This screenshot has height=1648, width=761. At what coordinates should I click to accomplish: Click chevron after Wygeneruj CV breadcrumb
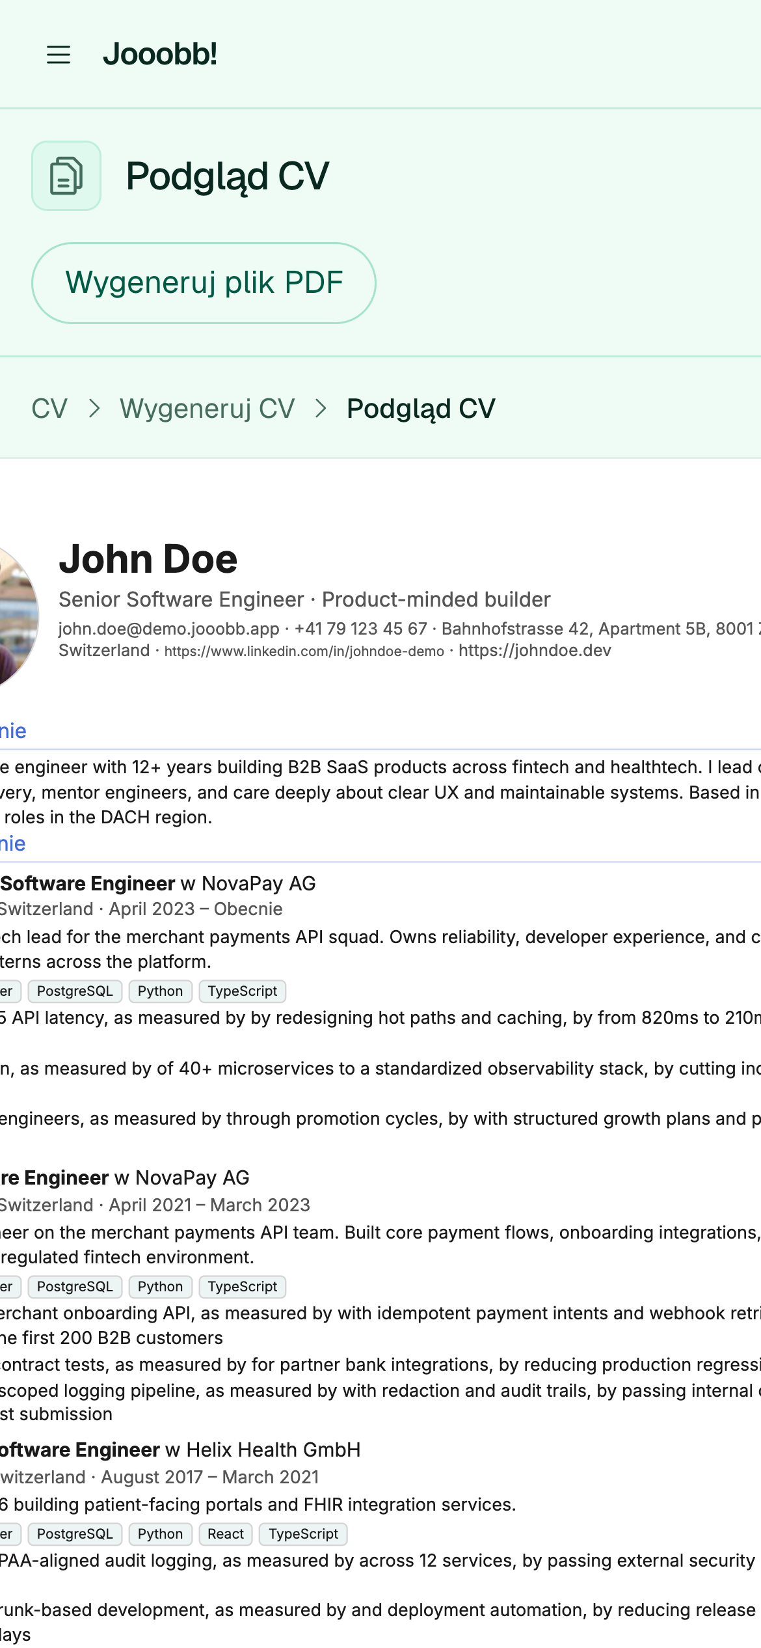321,409
